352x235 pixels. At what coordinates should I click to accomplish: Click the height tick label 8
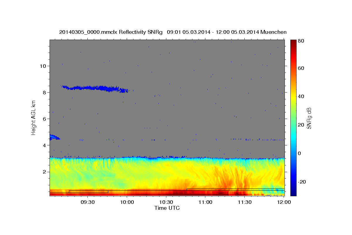45,92
